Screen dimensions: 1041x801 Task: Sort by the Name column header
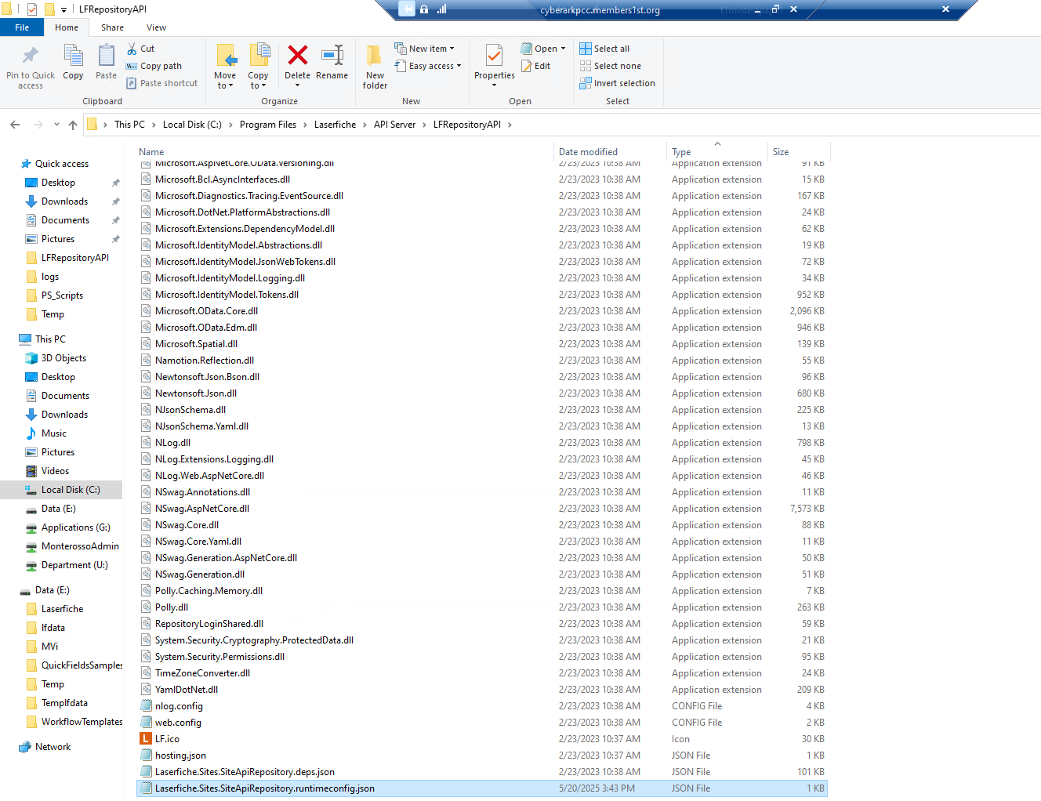(x=345, y=152)
